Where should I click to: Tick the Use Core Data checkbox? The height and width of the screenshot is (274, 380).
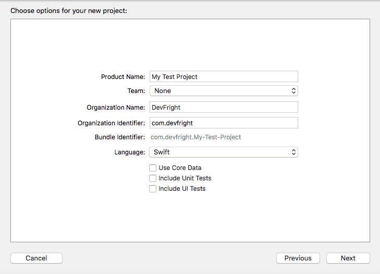click(x=153, y=168)
